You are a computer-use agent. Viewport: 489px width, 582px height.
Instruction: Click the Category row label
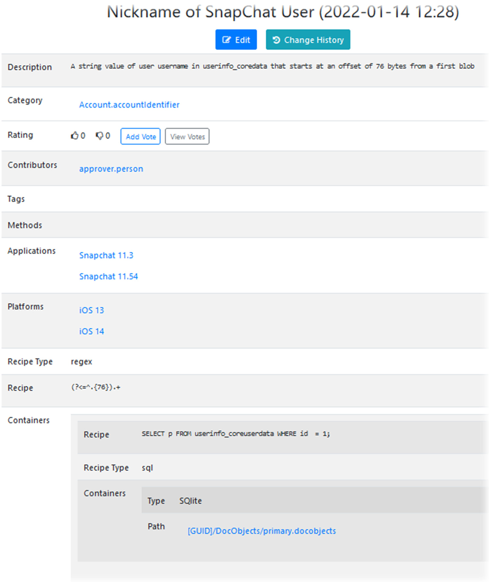25,100
